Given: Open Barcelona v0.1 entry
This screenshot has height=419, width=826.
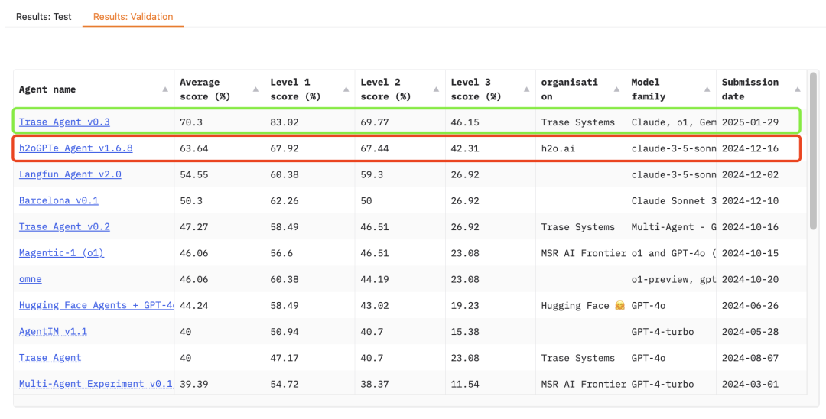Looking at the screenshot, I should tap(59, 200).
